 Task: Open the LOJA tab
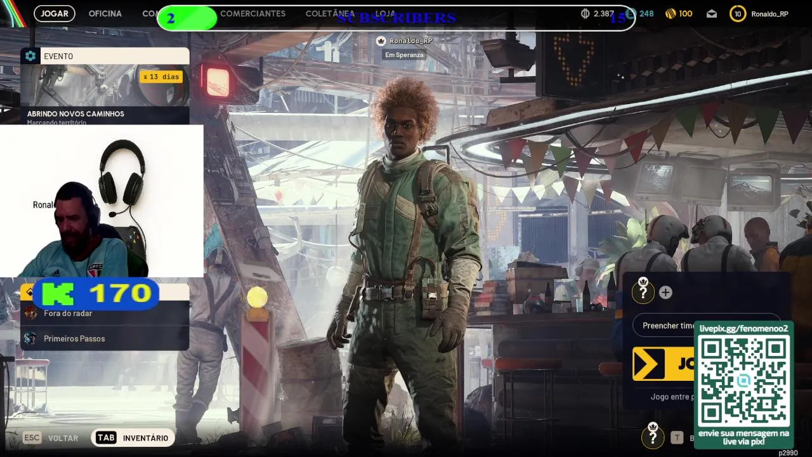(385, 13)
